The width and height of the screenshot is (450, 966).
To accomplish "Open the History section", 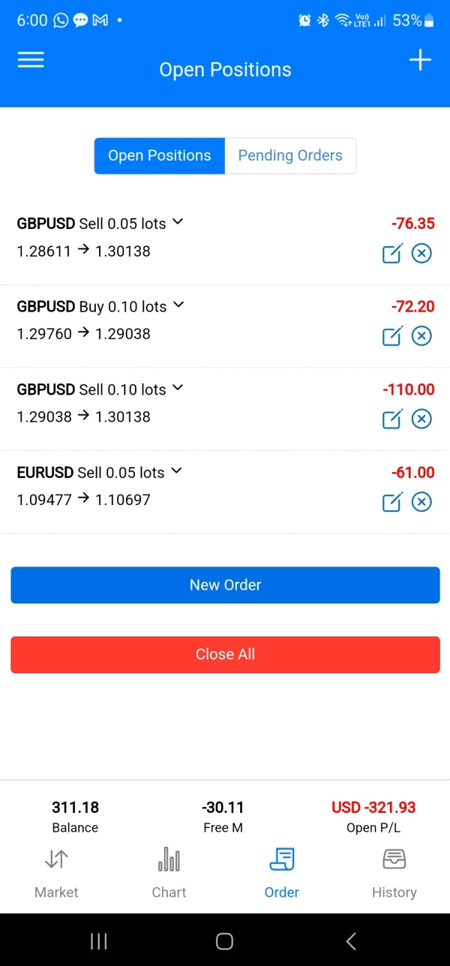I will pos(394,873).
